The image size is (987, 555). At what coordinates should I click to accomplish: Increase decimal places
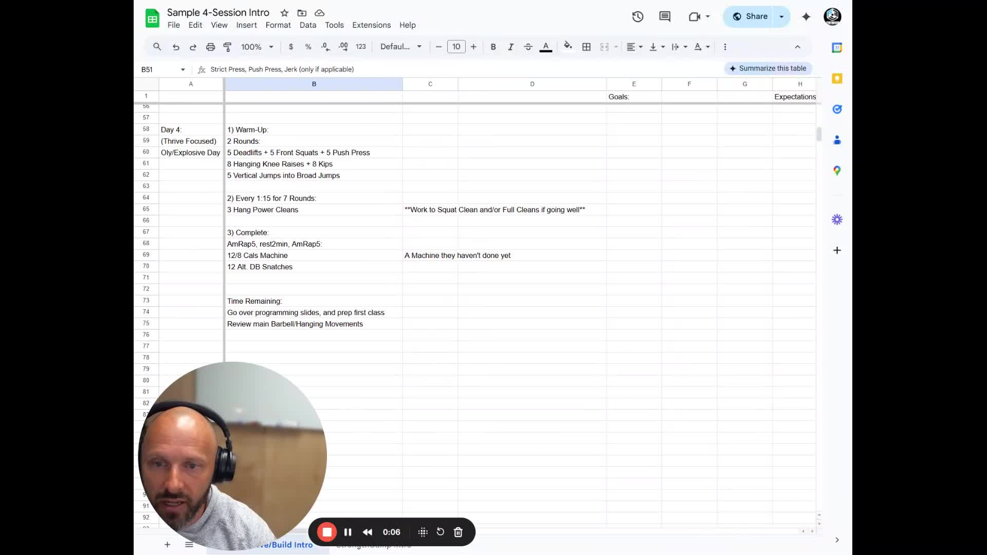pyautogui.click(x=343, y=47)
